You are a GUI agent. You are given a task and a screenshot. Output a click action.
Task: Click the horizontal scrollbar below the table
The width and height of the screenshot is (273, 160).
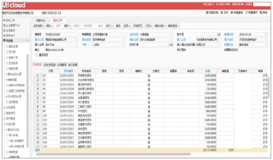(x=113, y=154)
